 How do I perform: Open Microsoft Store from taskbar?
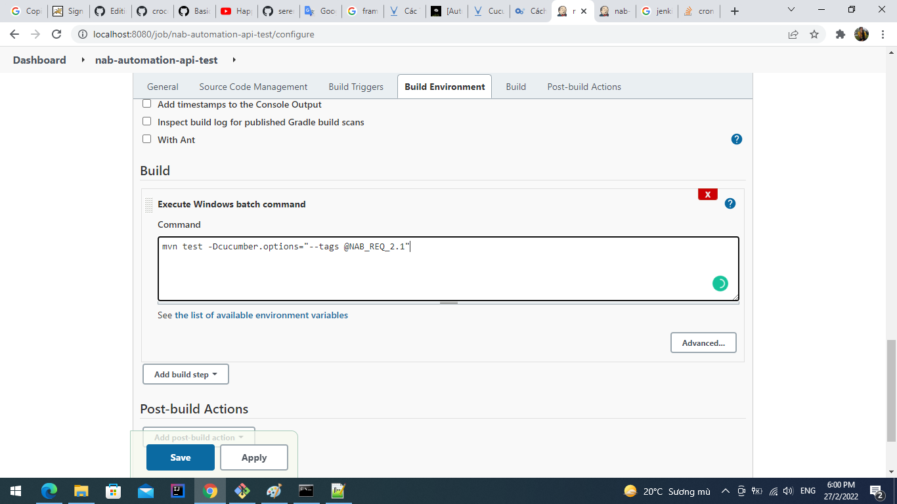click(x=114, y=491)
